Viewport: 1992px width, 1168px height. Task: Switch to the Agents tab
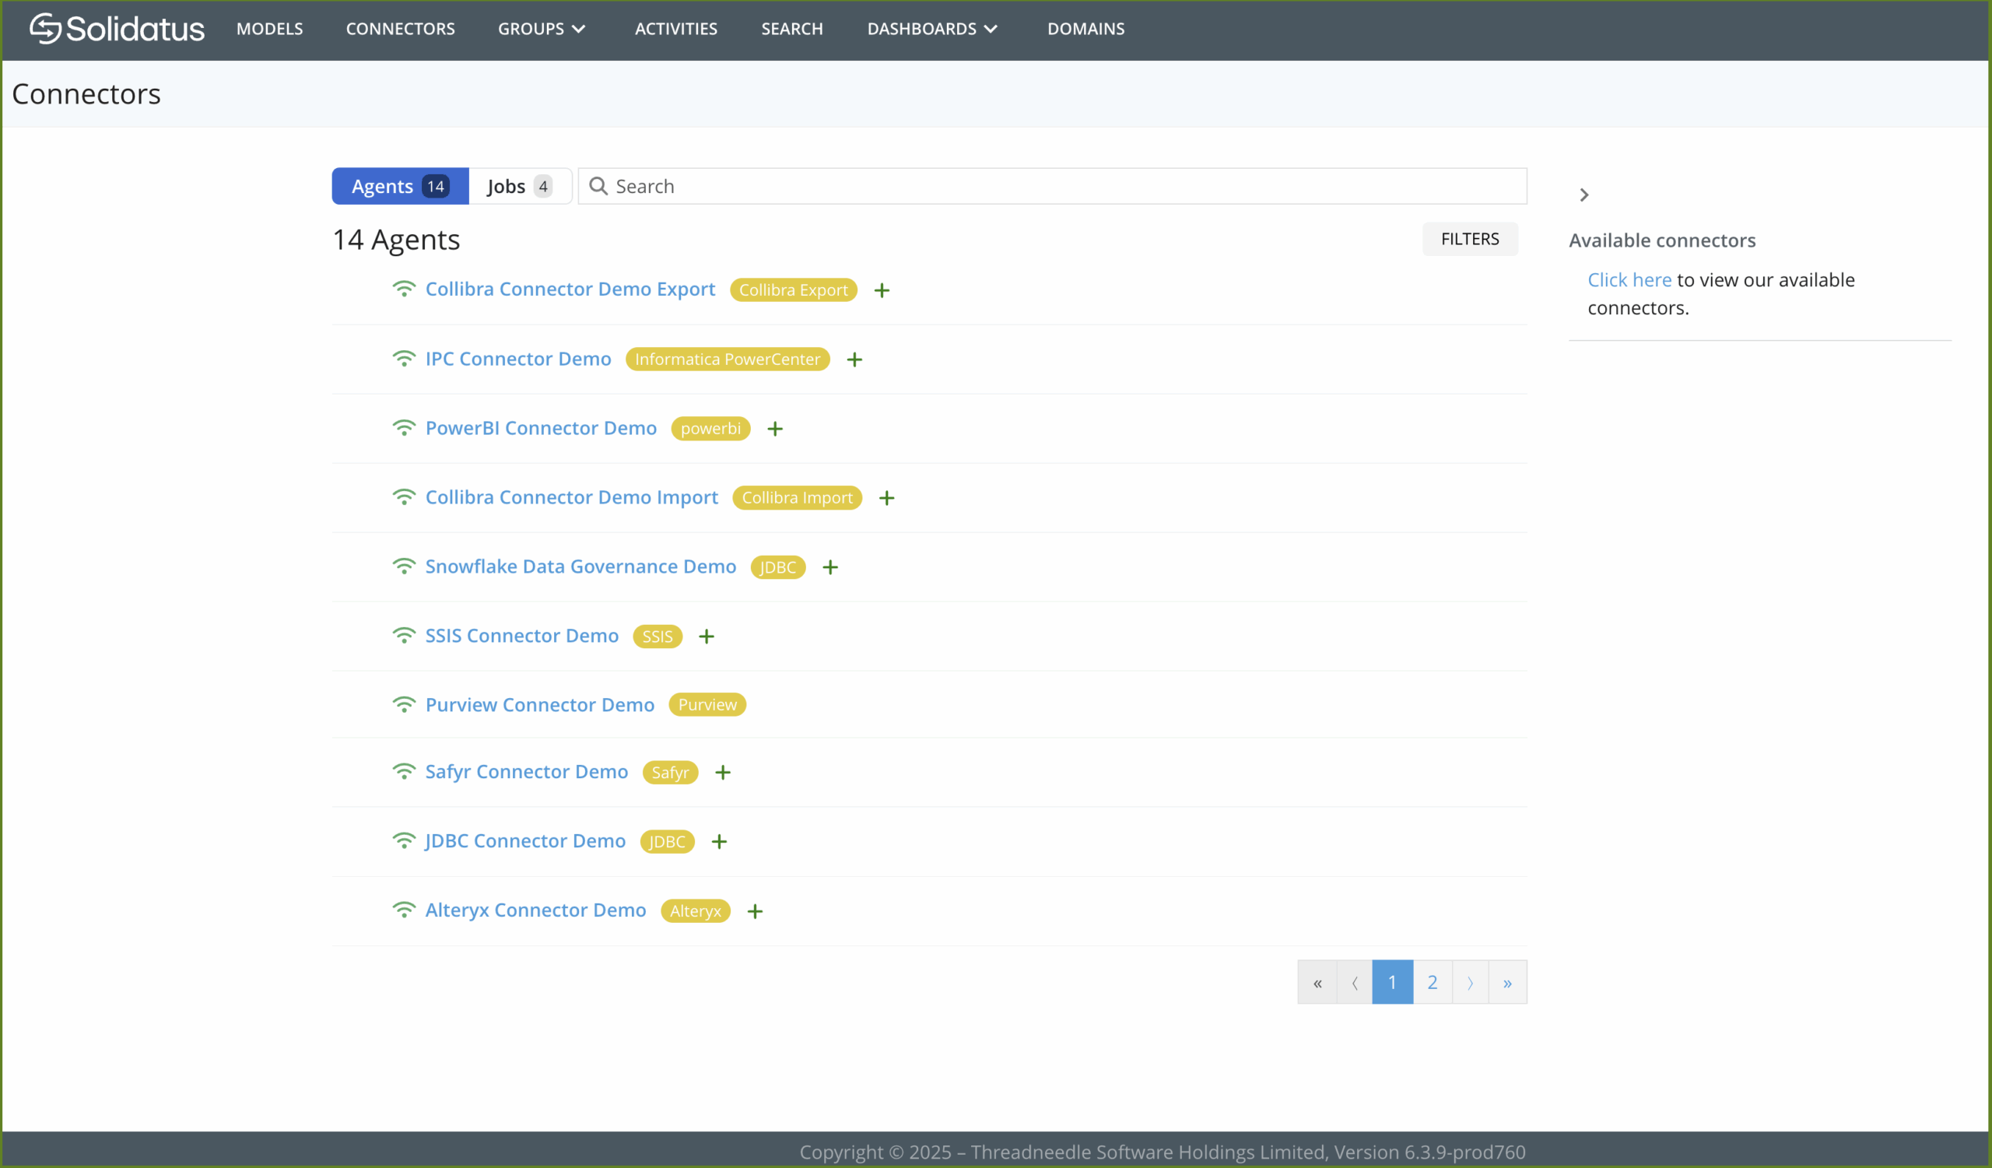400,187
